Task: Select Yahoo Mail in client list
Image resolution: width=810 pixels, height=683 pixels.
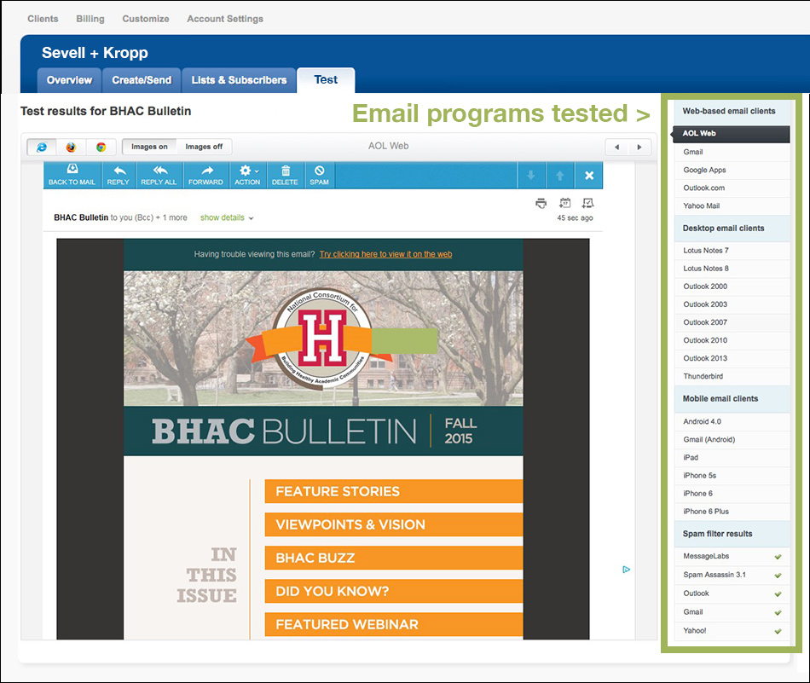Action: coord(732,205)
